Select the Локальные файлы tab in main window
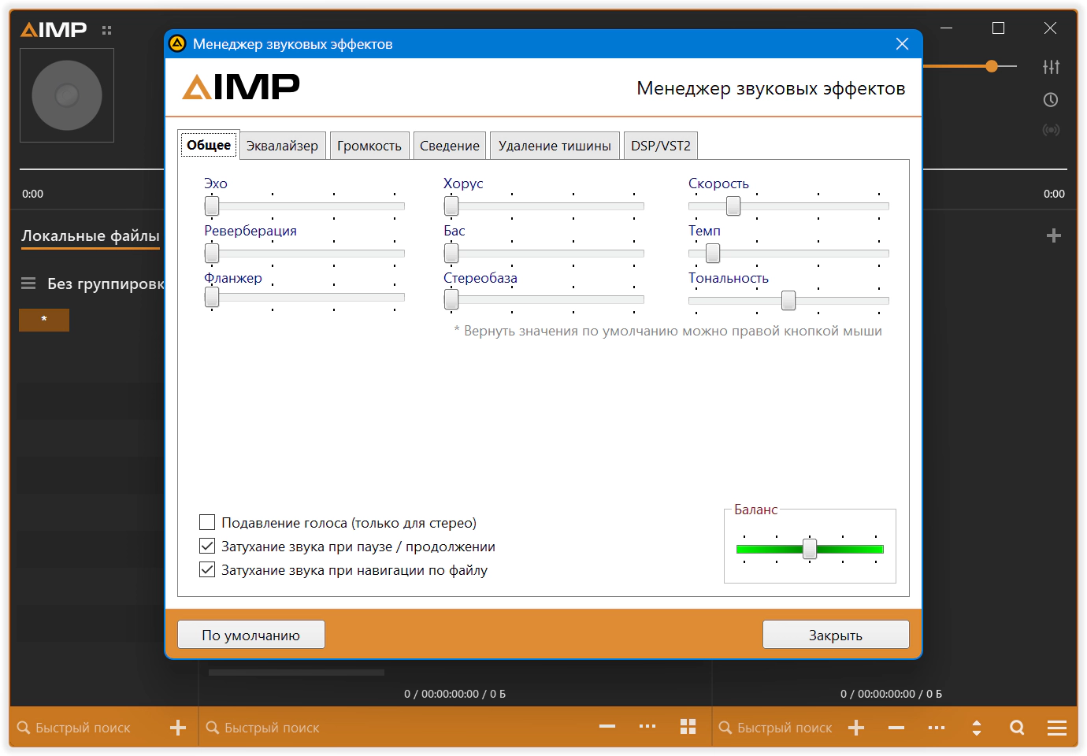1087x756 pixels. pyautogui.click(x=91, y=235)
